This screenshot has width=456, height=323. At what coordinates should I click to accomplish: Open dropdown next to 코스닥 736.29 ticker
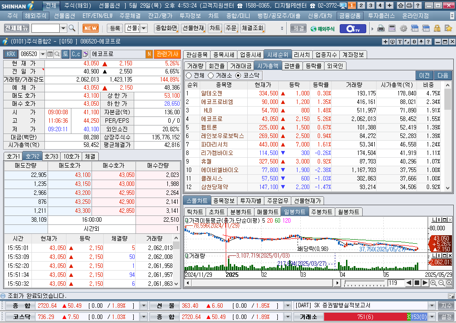pyautogui.click(x=144, y=317)
